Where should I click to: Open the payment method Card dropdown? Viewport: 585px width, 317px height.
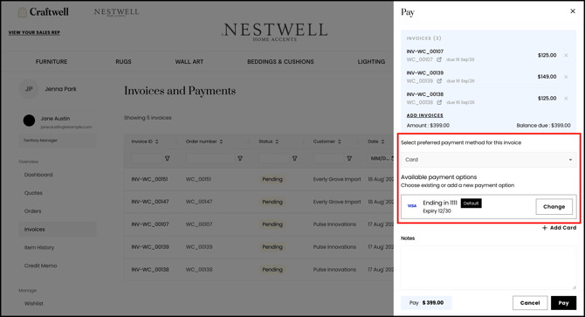[x=488, y=160]
